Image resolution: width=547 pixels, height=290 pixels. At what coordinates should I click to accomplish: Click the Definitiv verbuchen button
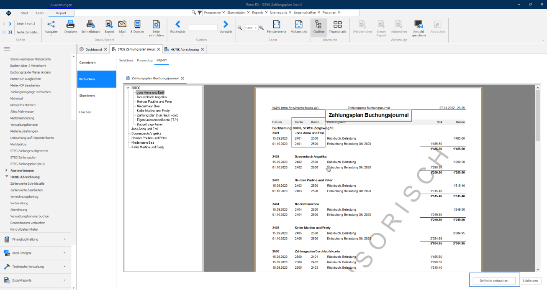click(x=494, y=281)
